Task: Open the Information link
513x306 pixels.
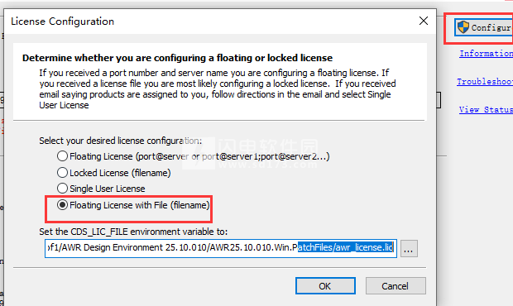Action: (x=487, y=54)
